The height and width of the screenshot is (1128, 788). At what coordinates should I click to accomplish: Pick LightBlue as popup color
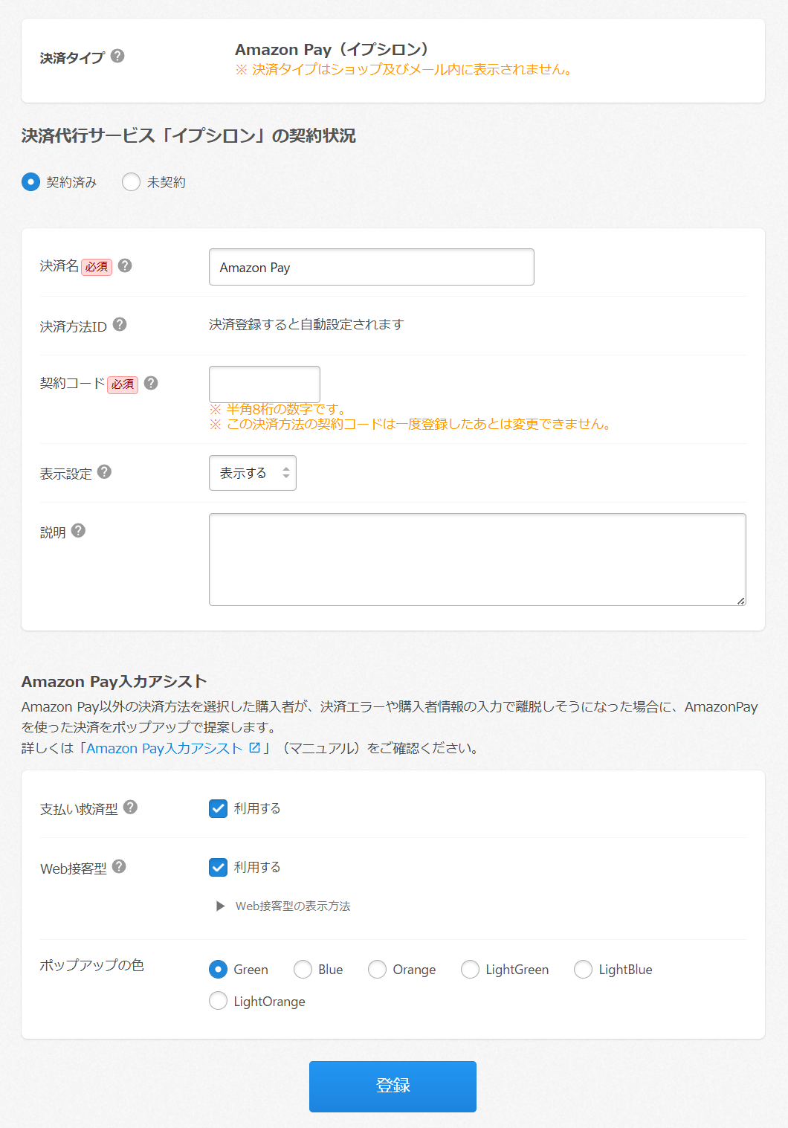(584, 970)
